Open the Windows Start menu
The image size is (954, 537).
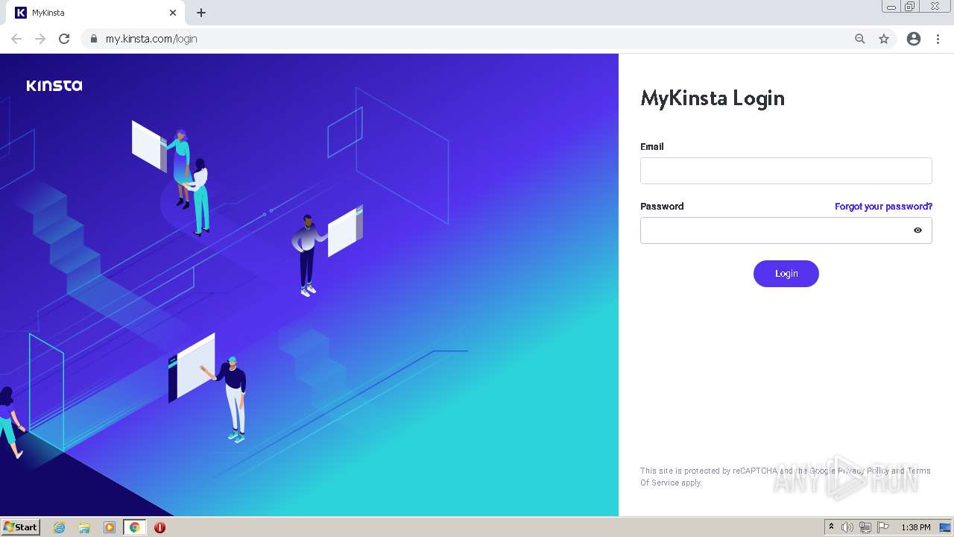click(x=21, y=527)
